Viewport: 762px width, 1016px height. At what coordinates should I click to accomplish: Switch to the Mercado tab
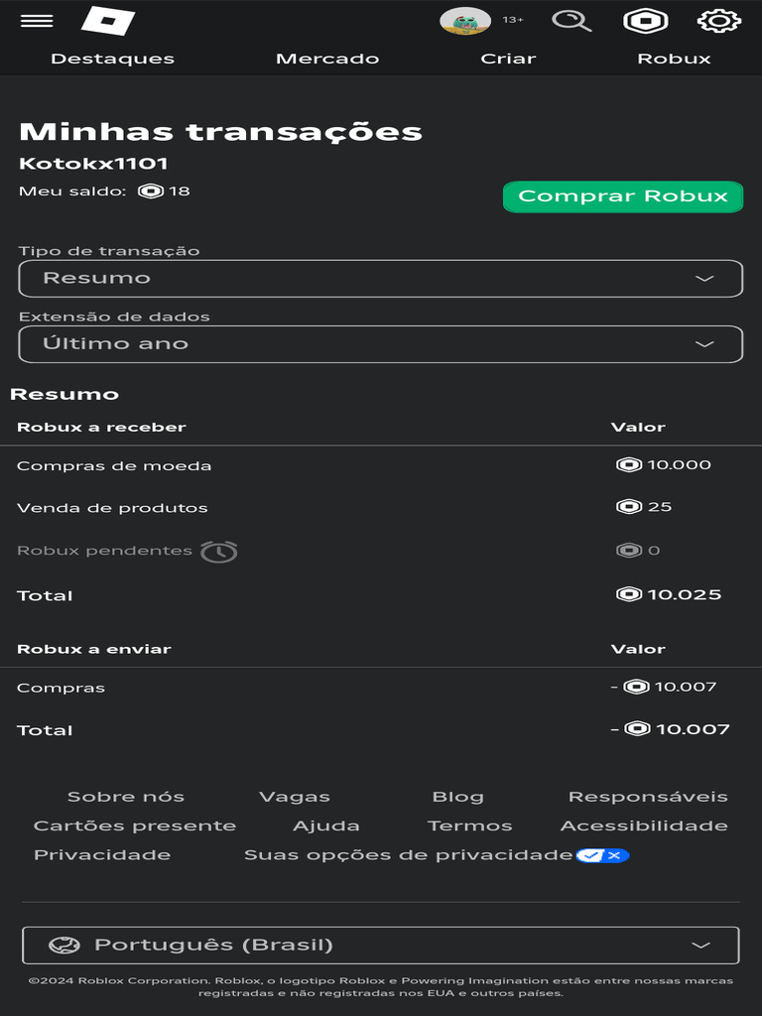pos(327,59)
